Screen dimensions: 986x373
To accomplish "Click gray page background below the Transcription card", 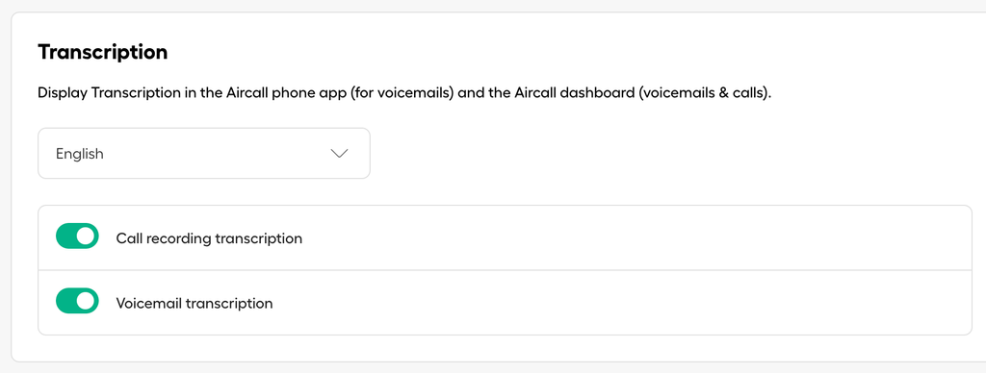I will click(493, 368).
